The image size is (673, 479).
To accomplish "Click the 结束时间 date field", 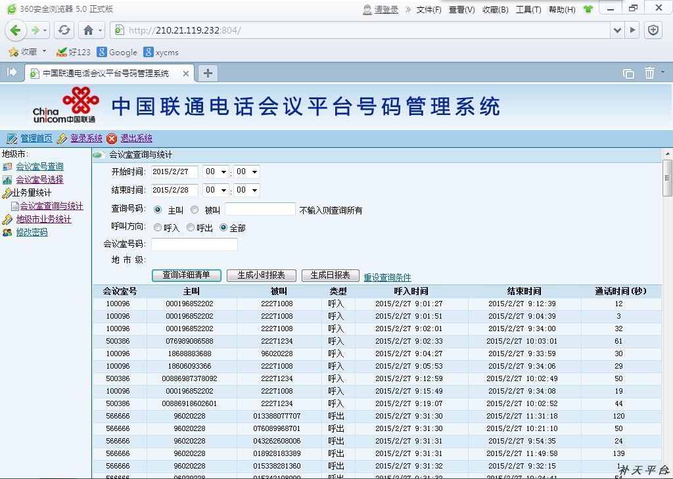I will tap(175, 190).
